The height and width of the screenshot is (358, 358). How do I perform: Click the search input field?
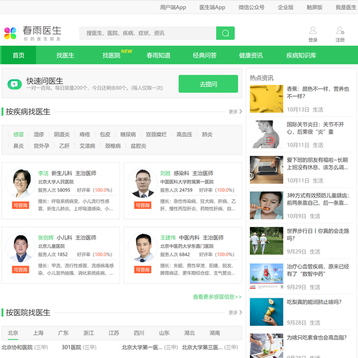tap(148, 33)
